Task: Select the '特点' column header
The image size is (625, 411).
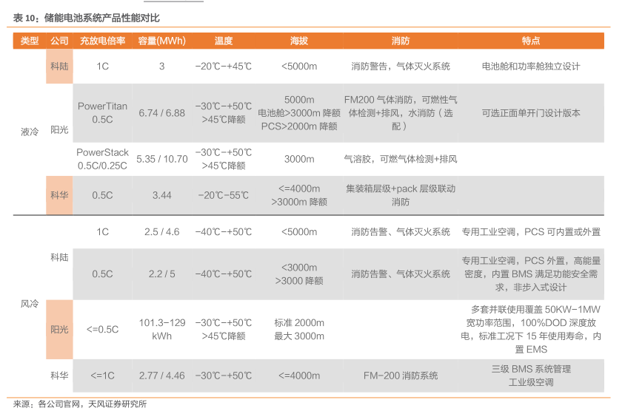Action: (x=530, y=41)
